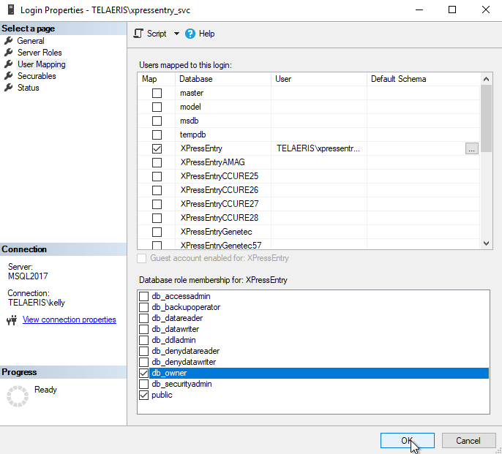This screenshot has height=454, width=502.
Task: Enable the db_denydatareader role checkbox
Action: pos(143,351)
